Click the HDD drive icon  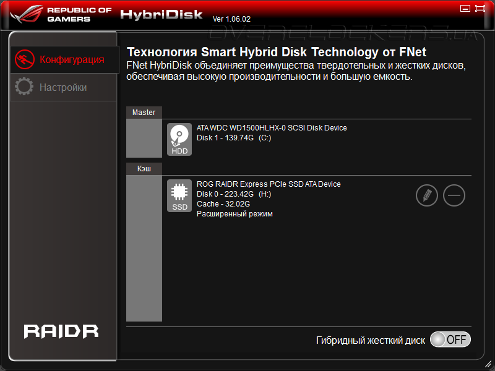click(x=179, y=140)
